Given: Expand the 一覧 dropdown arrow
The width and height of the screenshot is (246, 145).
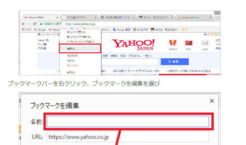Looking at the screenshot, I should (x=150, y=56).
